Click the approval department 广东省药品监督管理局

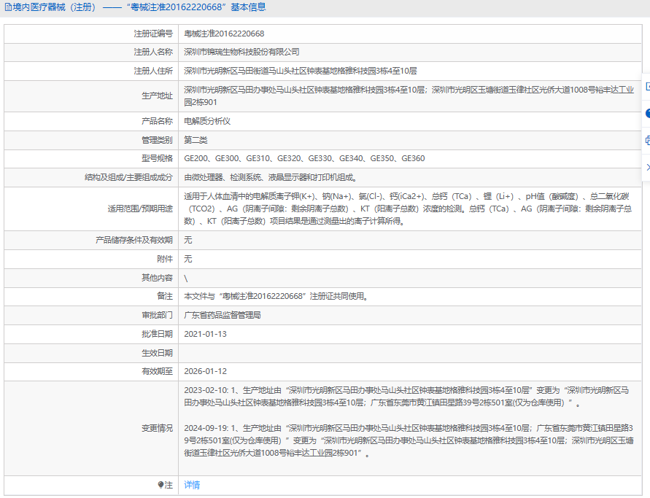coord(223,315)
